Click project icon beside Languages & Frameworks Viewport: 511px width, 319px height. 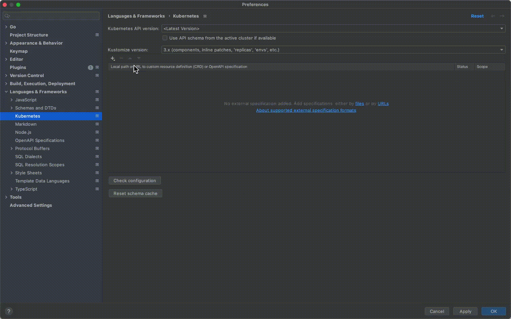(97, 92)
